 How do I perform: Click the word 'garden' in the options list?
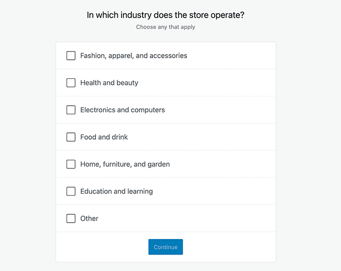(x=158, y=164)
